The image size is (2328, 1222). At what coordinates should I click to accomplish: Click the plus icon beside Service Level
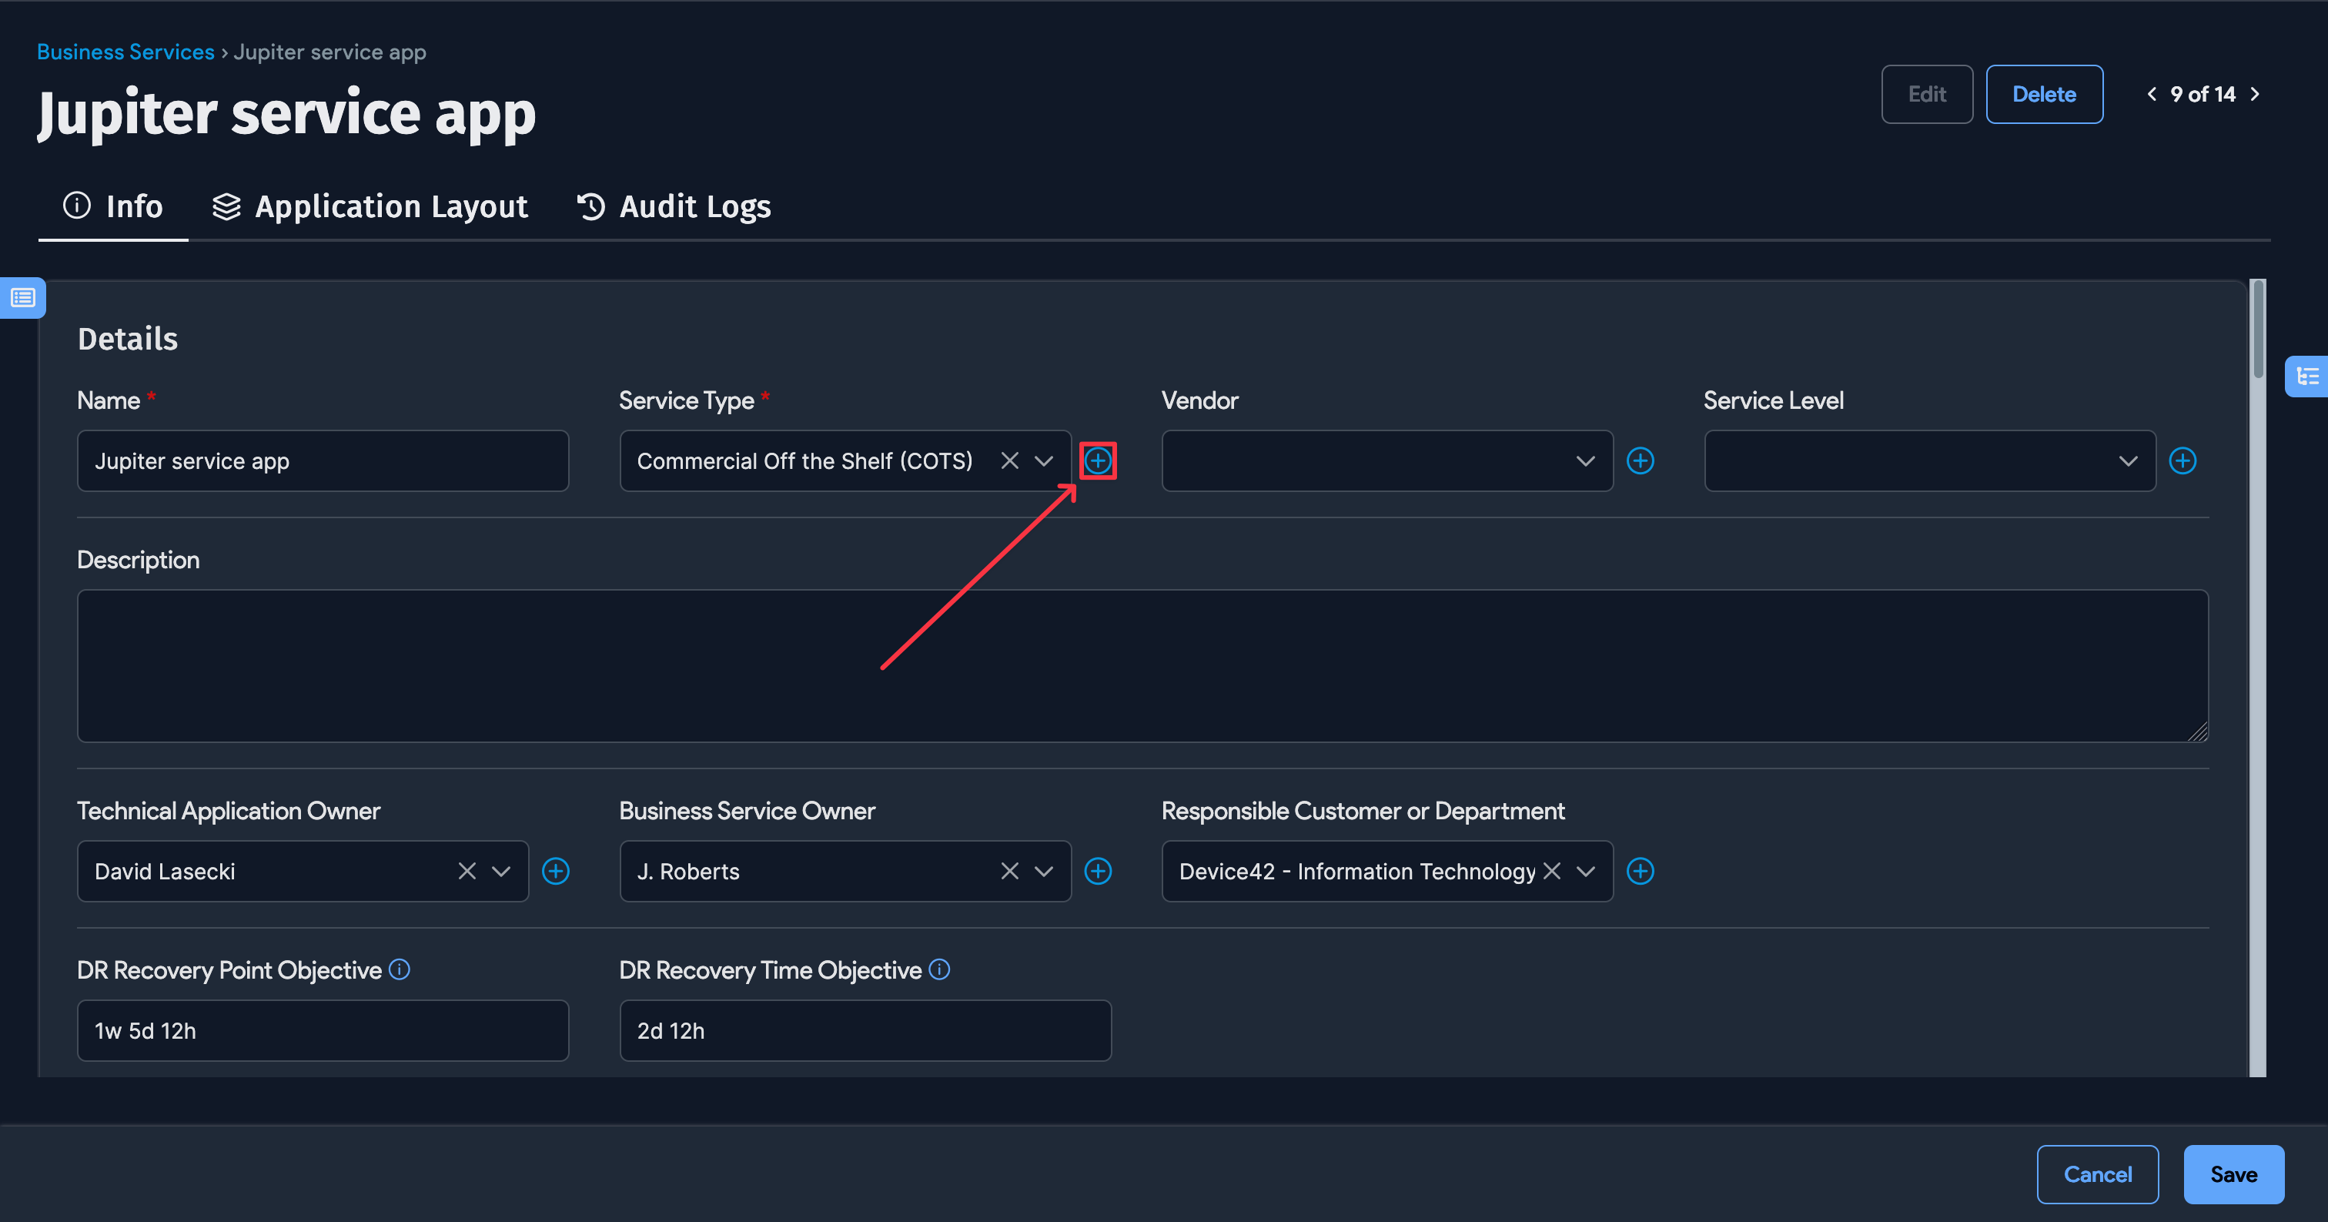(x=2182, y=461)
